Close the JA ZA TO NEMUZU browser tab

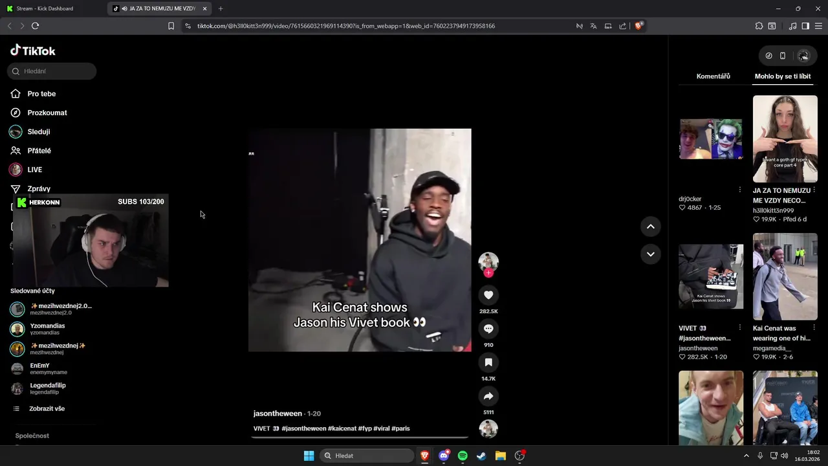coord(204,8)
